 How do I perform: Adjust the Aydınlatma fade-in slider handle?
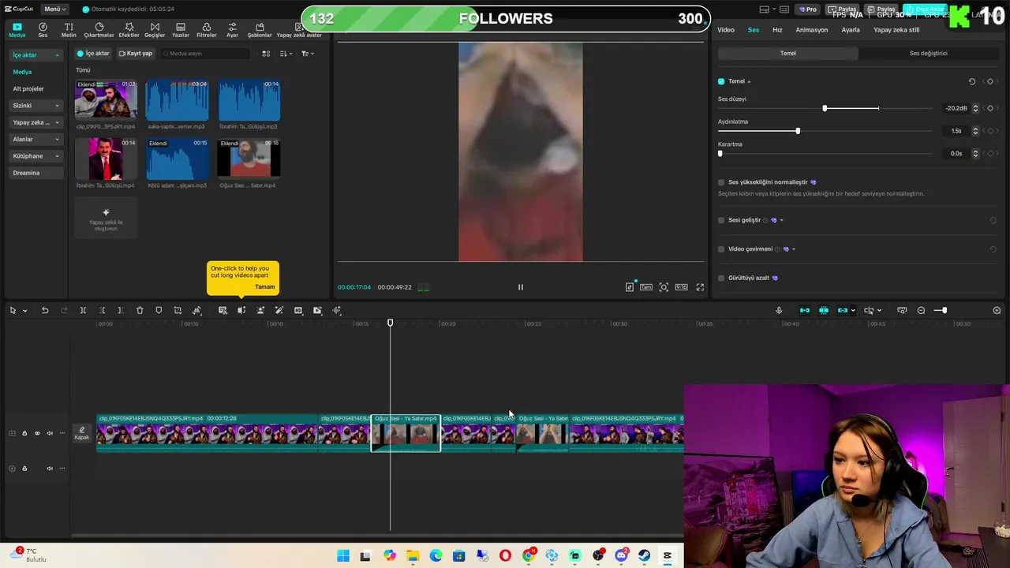click(798, 131)
